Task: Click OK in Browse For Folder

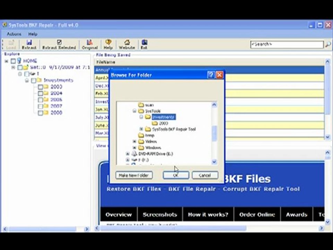Action: [x=176, y=175]
